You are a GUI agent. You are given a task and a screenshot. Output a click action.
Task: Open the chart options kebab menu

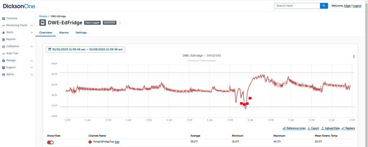coord(354,56)
